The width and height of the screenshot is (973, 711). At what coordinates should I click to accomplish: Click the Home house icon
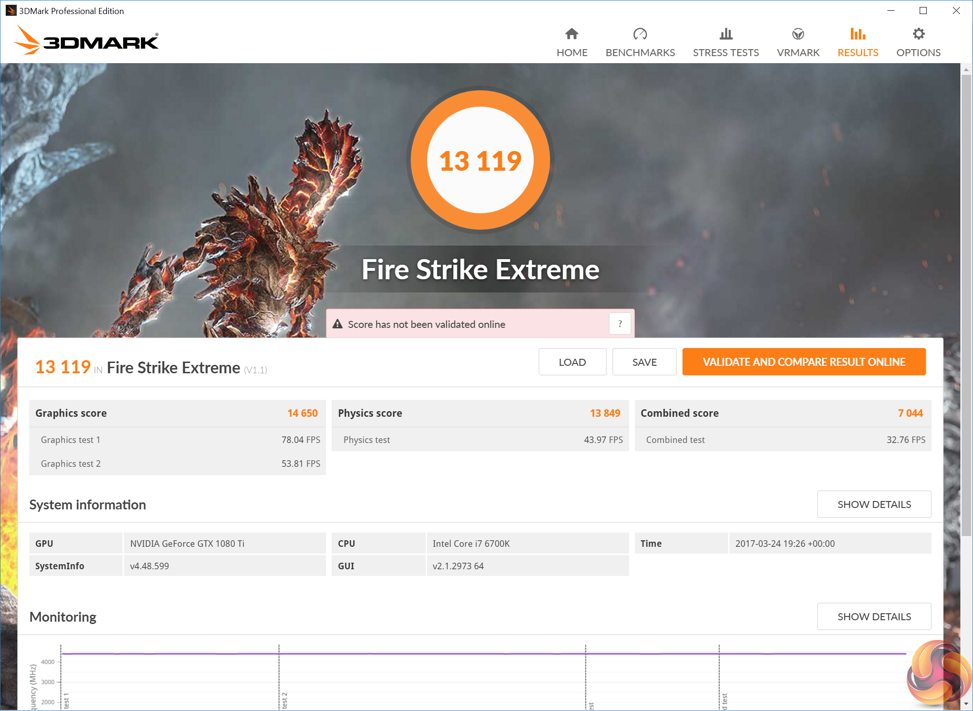[x=572, y=34]
